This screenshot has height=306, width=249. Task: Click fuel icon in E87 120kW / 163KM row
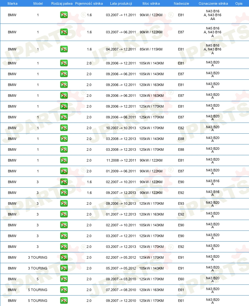tap(64, 96)
